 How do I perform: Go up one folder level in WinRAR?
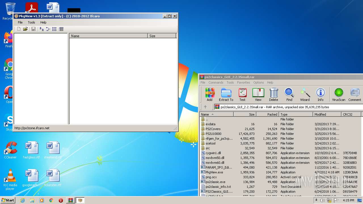pyautogui.click(x=205, y=107)
